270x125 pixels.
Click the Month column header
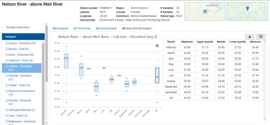[x=171, y=42]
